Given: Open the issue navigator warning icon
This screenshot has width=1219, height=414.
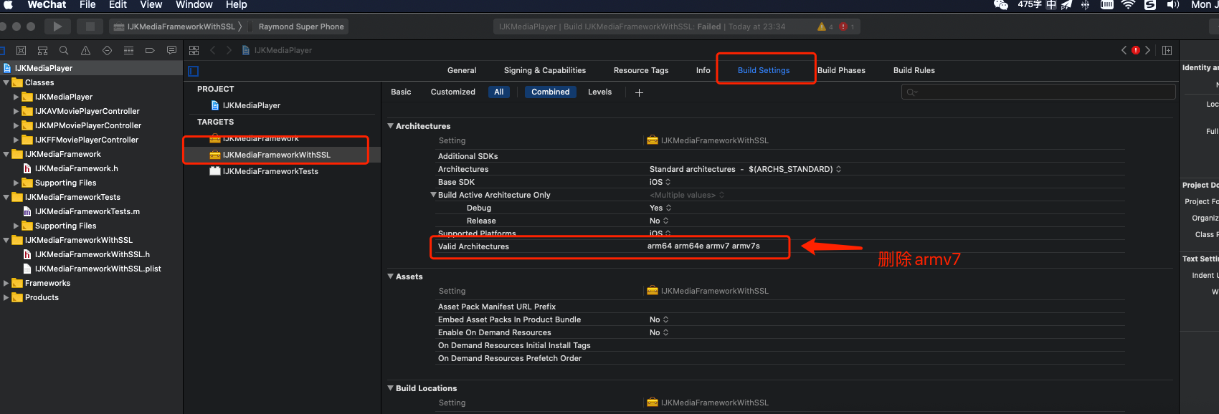Looking at the screenshot, I should [x=85, y=50].
